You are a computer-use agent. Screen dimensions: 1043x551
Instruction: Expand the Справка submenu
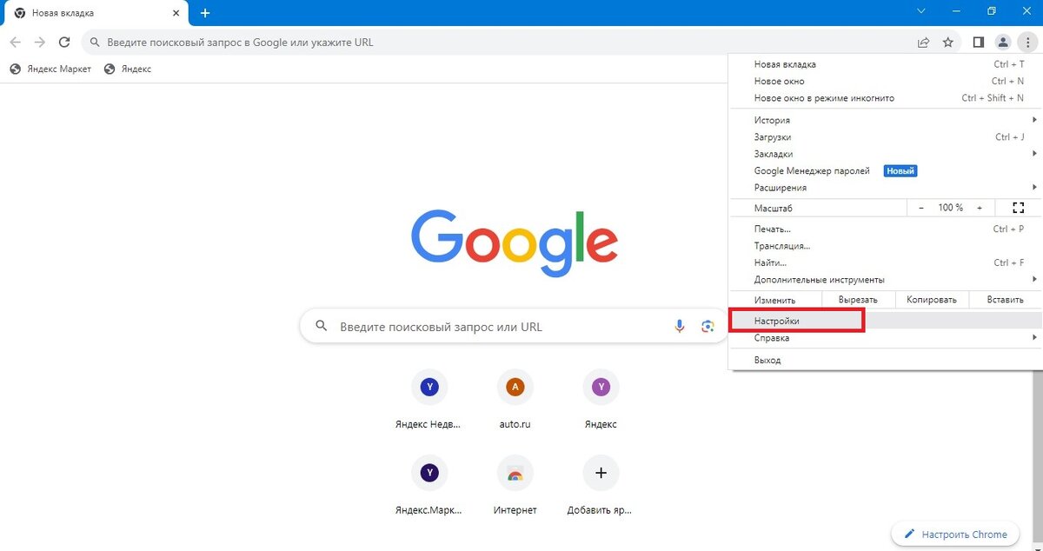pyautogui.click(x=884, y=338)
